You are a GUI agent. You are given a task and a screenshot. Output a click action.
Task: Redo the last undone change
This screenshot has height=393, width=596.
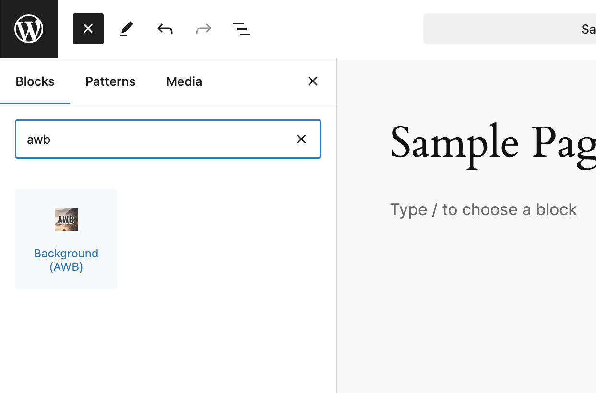click(203, 29)
